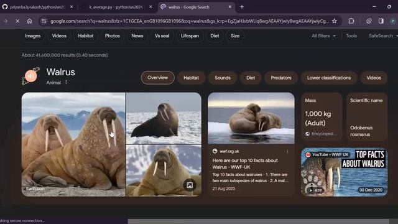This screenshot has width=398, height=224.
Task: Open the dark walrus on ice image
Action: [164, 118]
